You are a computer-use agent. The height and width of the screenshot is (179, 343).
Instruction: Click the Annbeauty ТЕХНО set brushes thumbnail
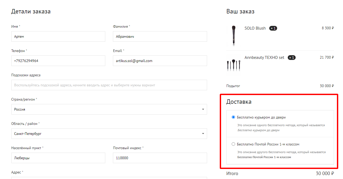[234, 65]
